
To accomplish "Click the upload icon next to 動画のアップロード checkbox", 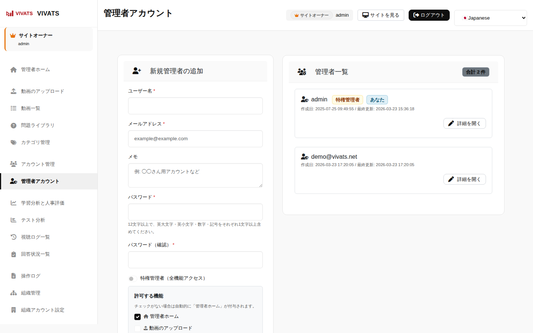I will [145, 328].
